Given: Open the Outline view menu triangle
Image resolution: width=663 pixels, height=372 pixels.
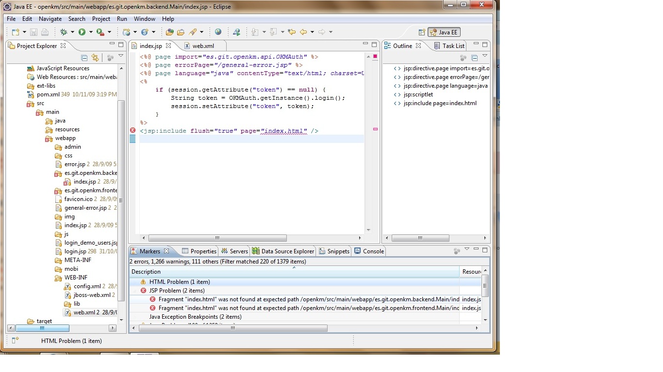Looking at the screenshot, I should pos(484,56).
